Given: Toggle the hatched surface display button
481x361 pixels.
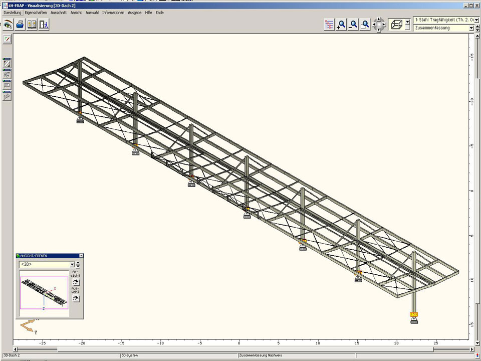Looking at the screenshot, I should [7, 64].
